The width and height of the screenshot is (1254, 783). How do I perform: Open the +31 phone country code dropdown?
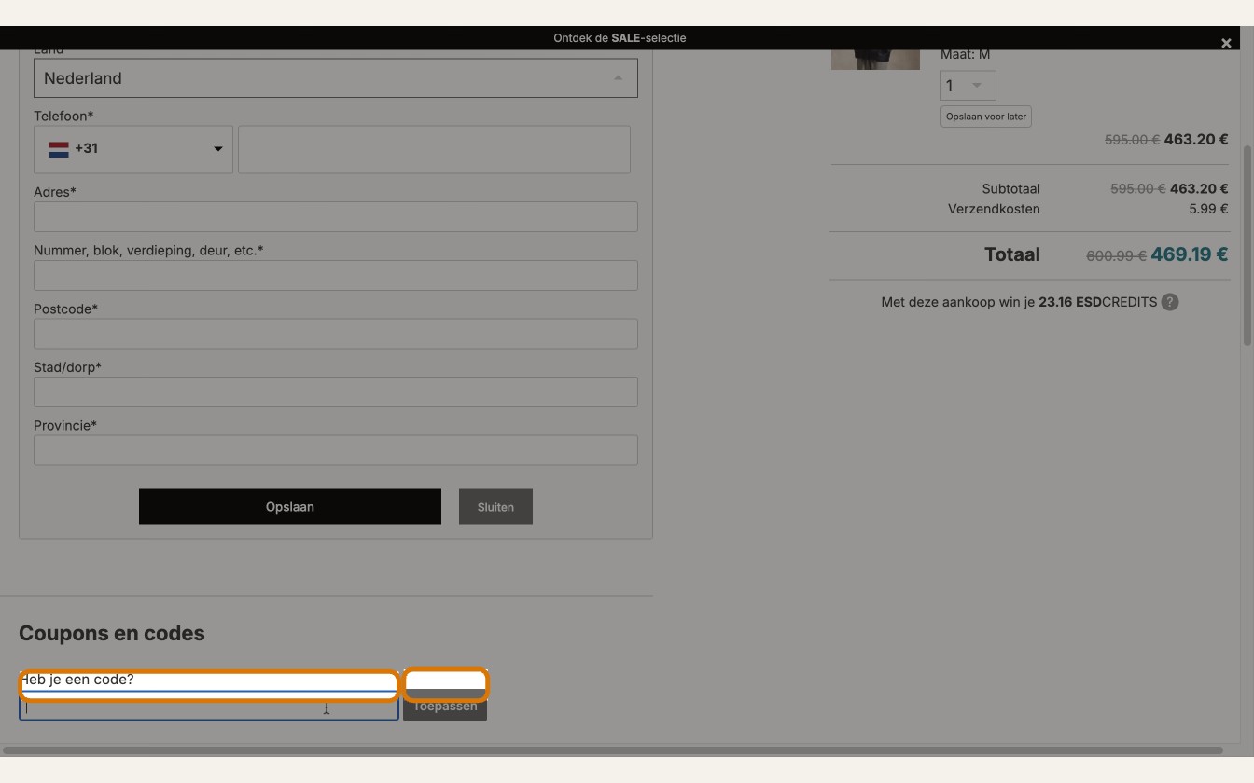coord(133,149)
